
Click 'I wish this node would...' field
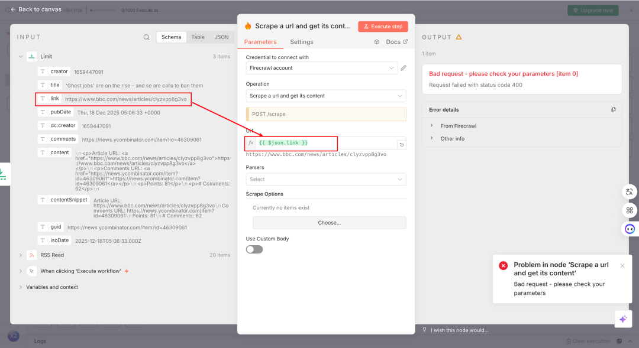coord(459,330)
